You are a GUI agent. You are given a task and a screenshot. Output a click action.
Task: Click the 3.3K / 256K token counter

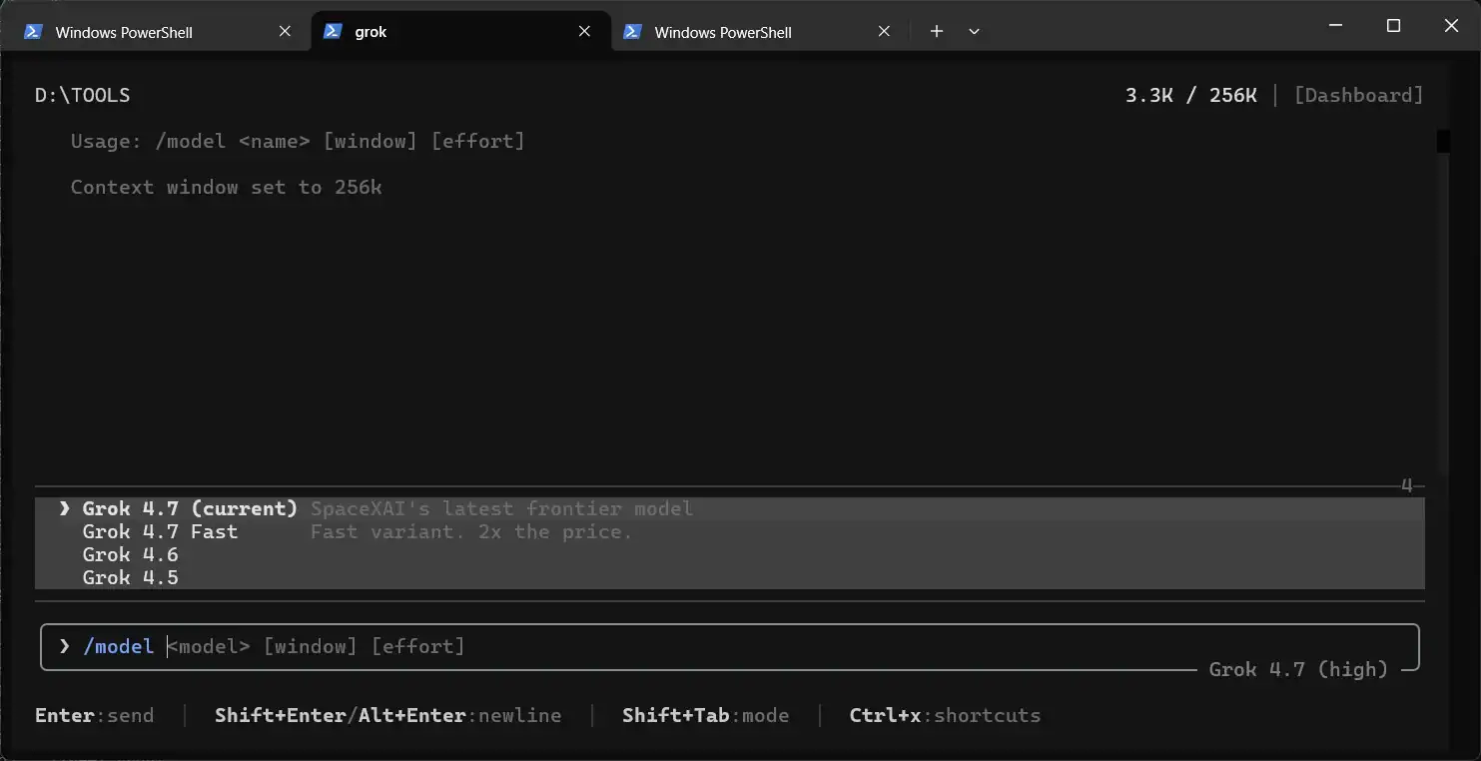click(x=1190, y=95)
